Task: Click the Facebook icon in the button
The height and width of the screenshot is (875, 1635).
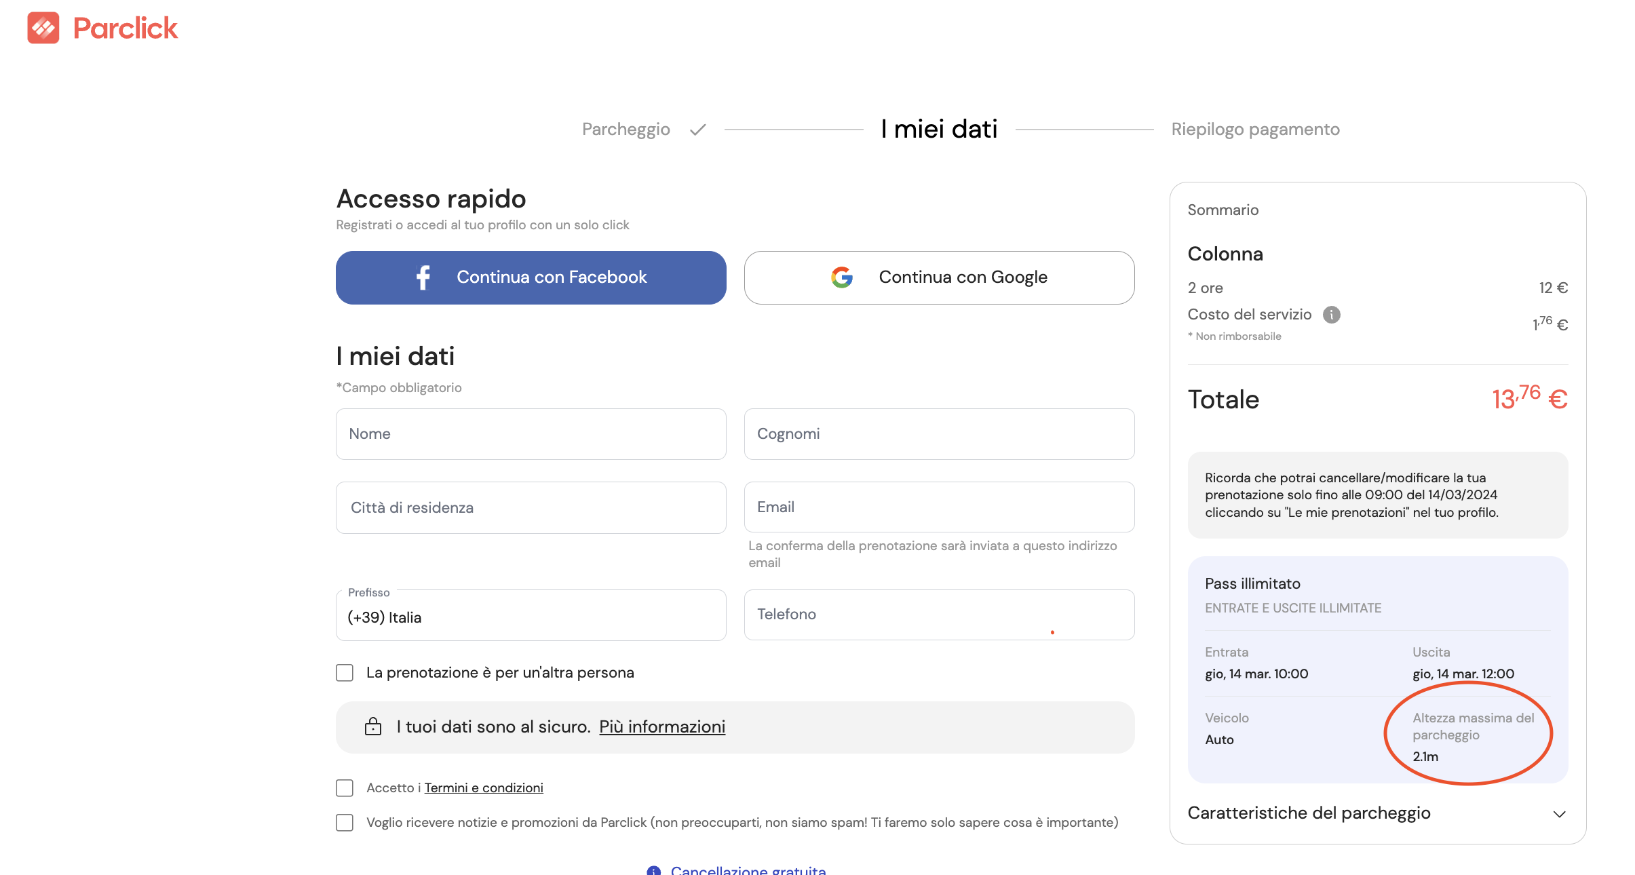Action: point(423,277)
